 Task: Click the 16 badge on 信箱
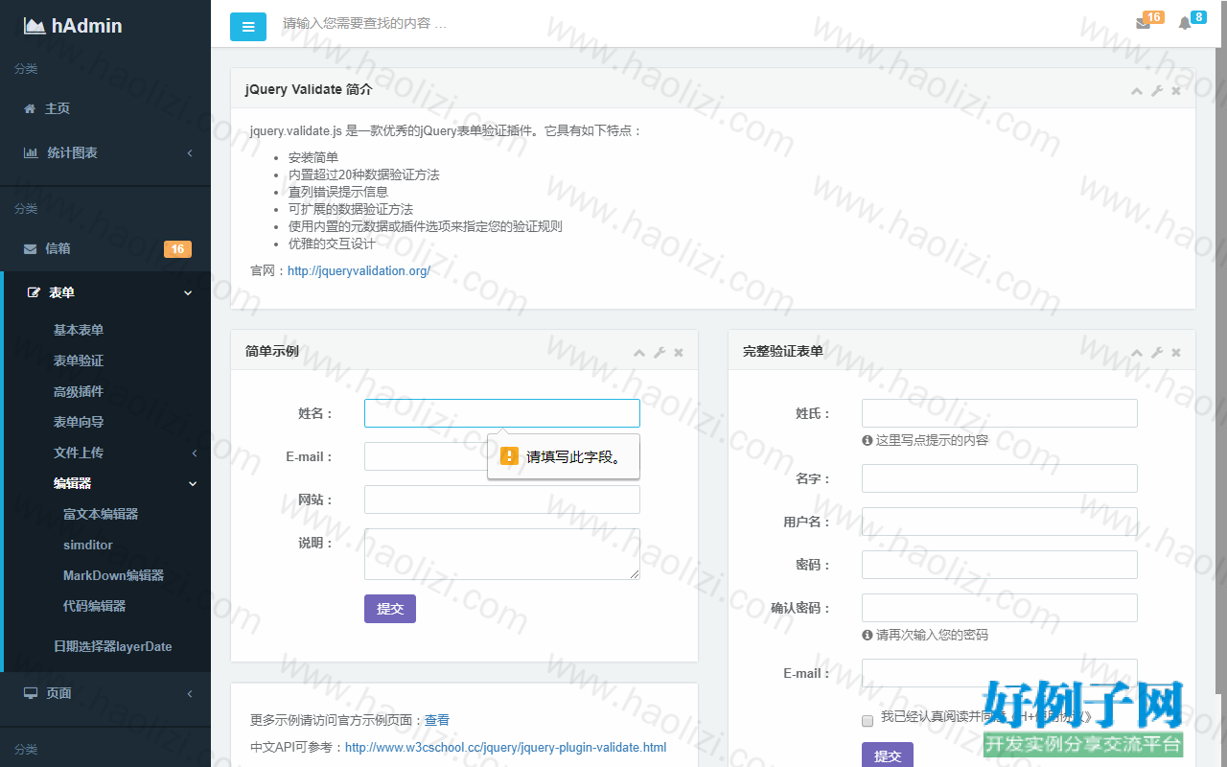[x=177, y=249]
